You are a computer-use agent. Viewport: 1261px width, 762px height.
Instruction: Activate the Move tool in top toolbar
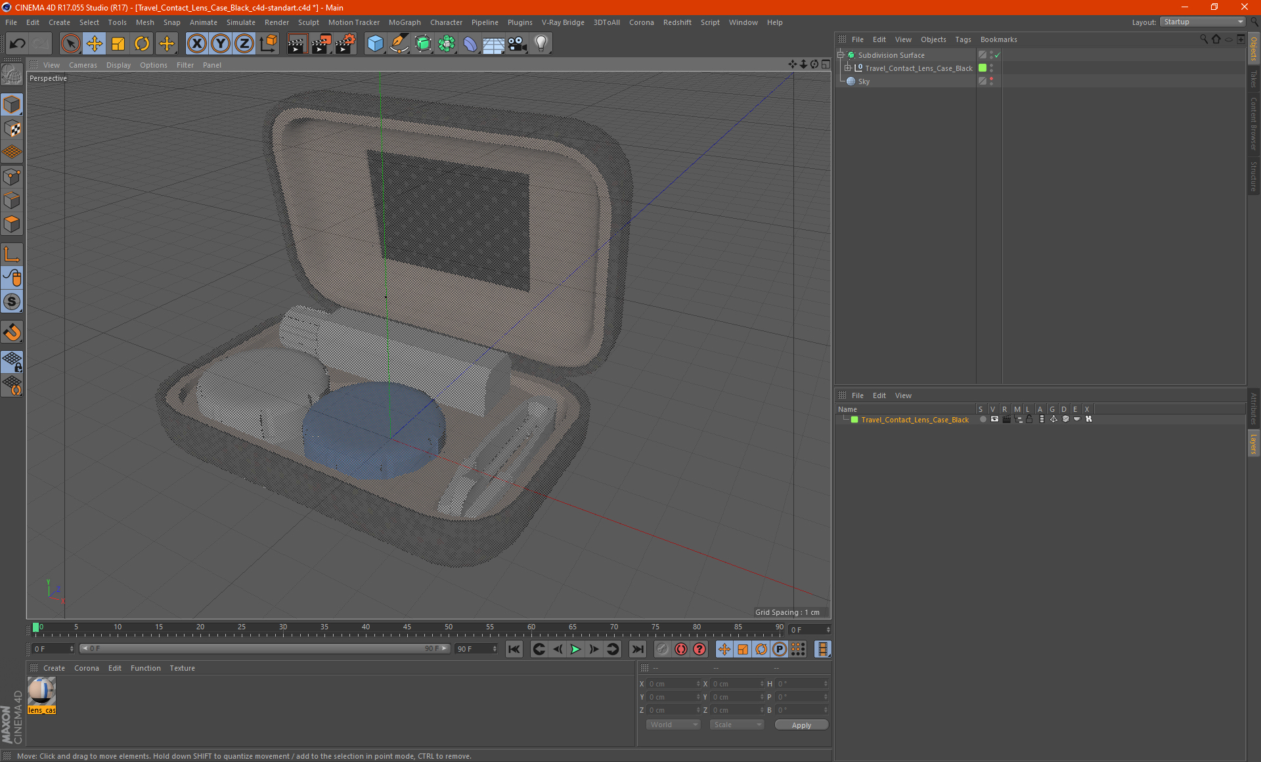point(95,44)
